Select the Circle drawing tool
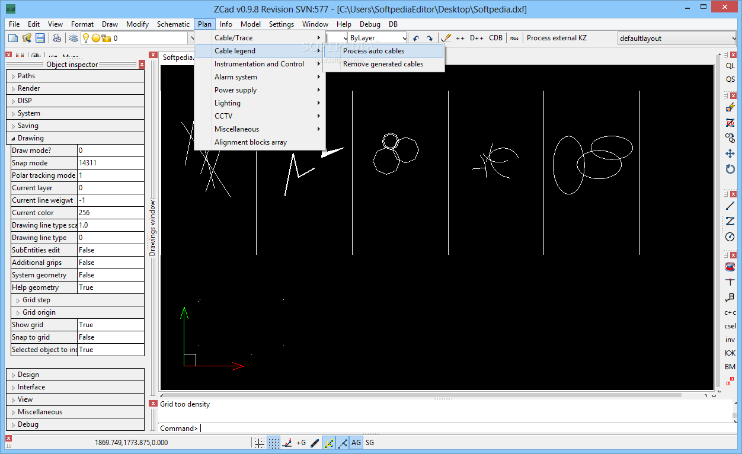Screen dimensions: 742x454 coord(730,236)
